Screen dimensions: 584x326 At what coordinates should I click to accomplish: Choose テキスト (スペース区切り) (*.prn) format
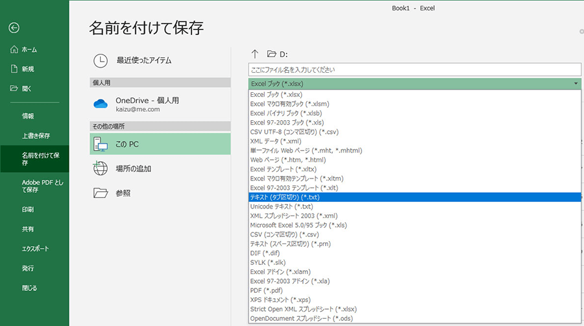click(x=415, y=244)
